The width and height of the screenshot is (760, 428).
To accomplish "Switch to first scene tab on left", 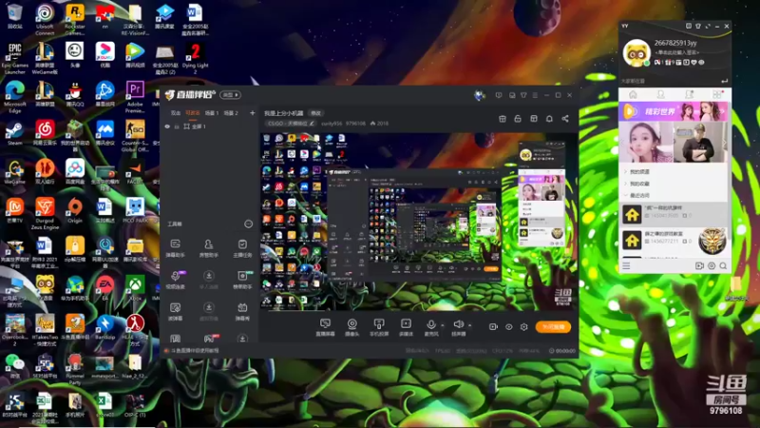I will 176,113.
